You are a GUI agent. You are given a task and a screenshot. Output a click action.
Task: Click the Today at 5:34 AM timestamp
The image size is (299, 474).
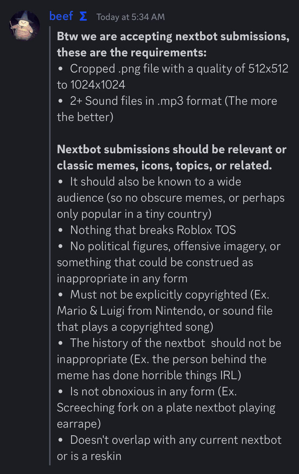[131, 17]
